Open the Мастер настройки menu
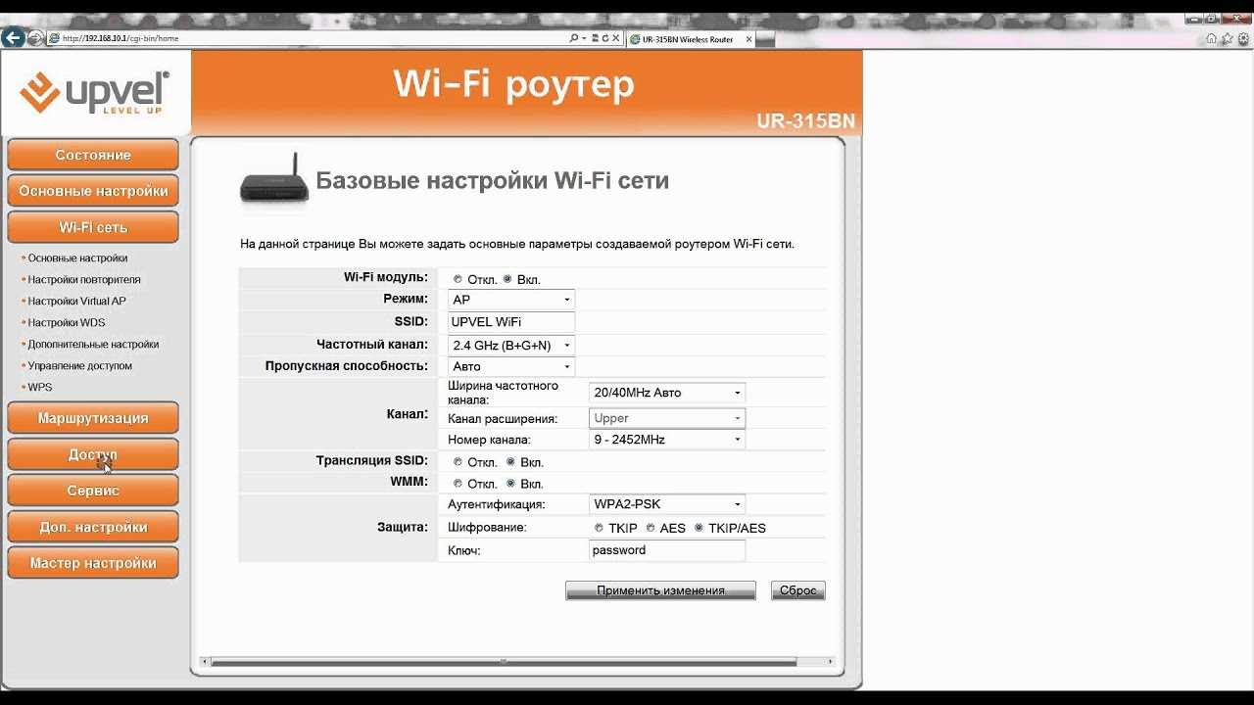The image size is (1254, 705). (x=93, y=563)
